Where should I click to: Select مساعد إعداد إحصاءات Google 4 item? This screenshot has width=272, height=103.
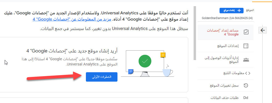click(x=226, y=32)
